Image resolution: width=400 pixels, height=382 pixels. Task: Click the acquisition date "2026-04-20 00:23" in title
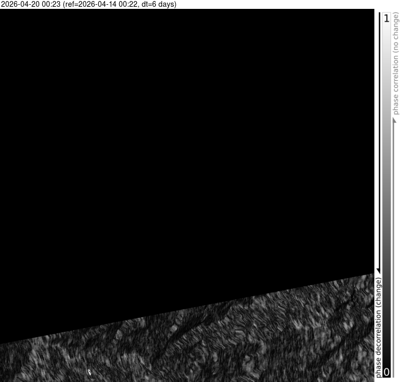[30, 4]
